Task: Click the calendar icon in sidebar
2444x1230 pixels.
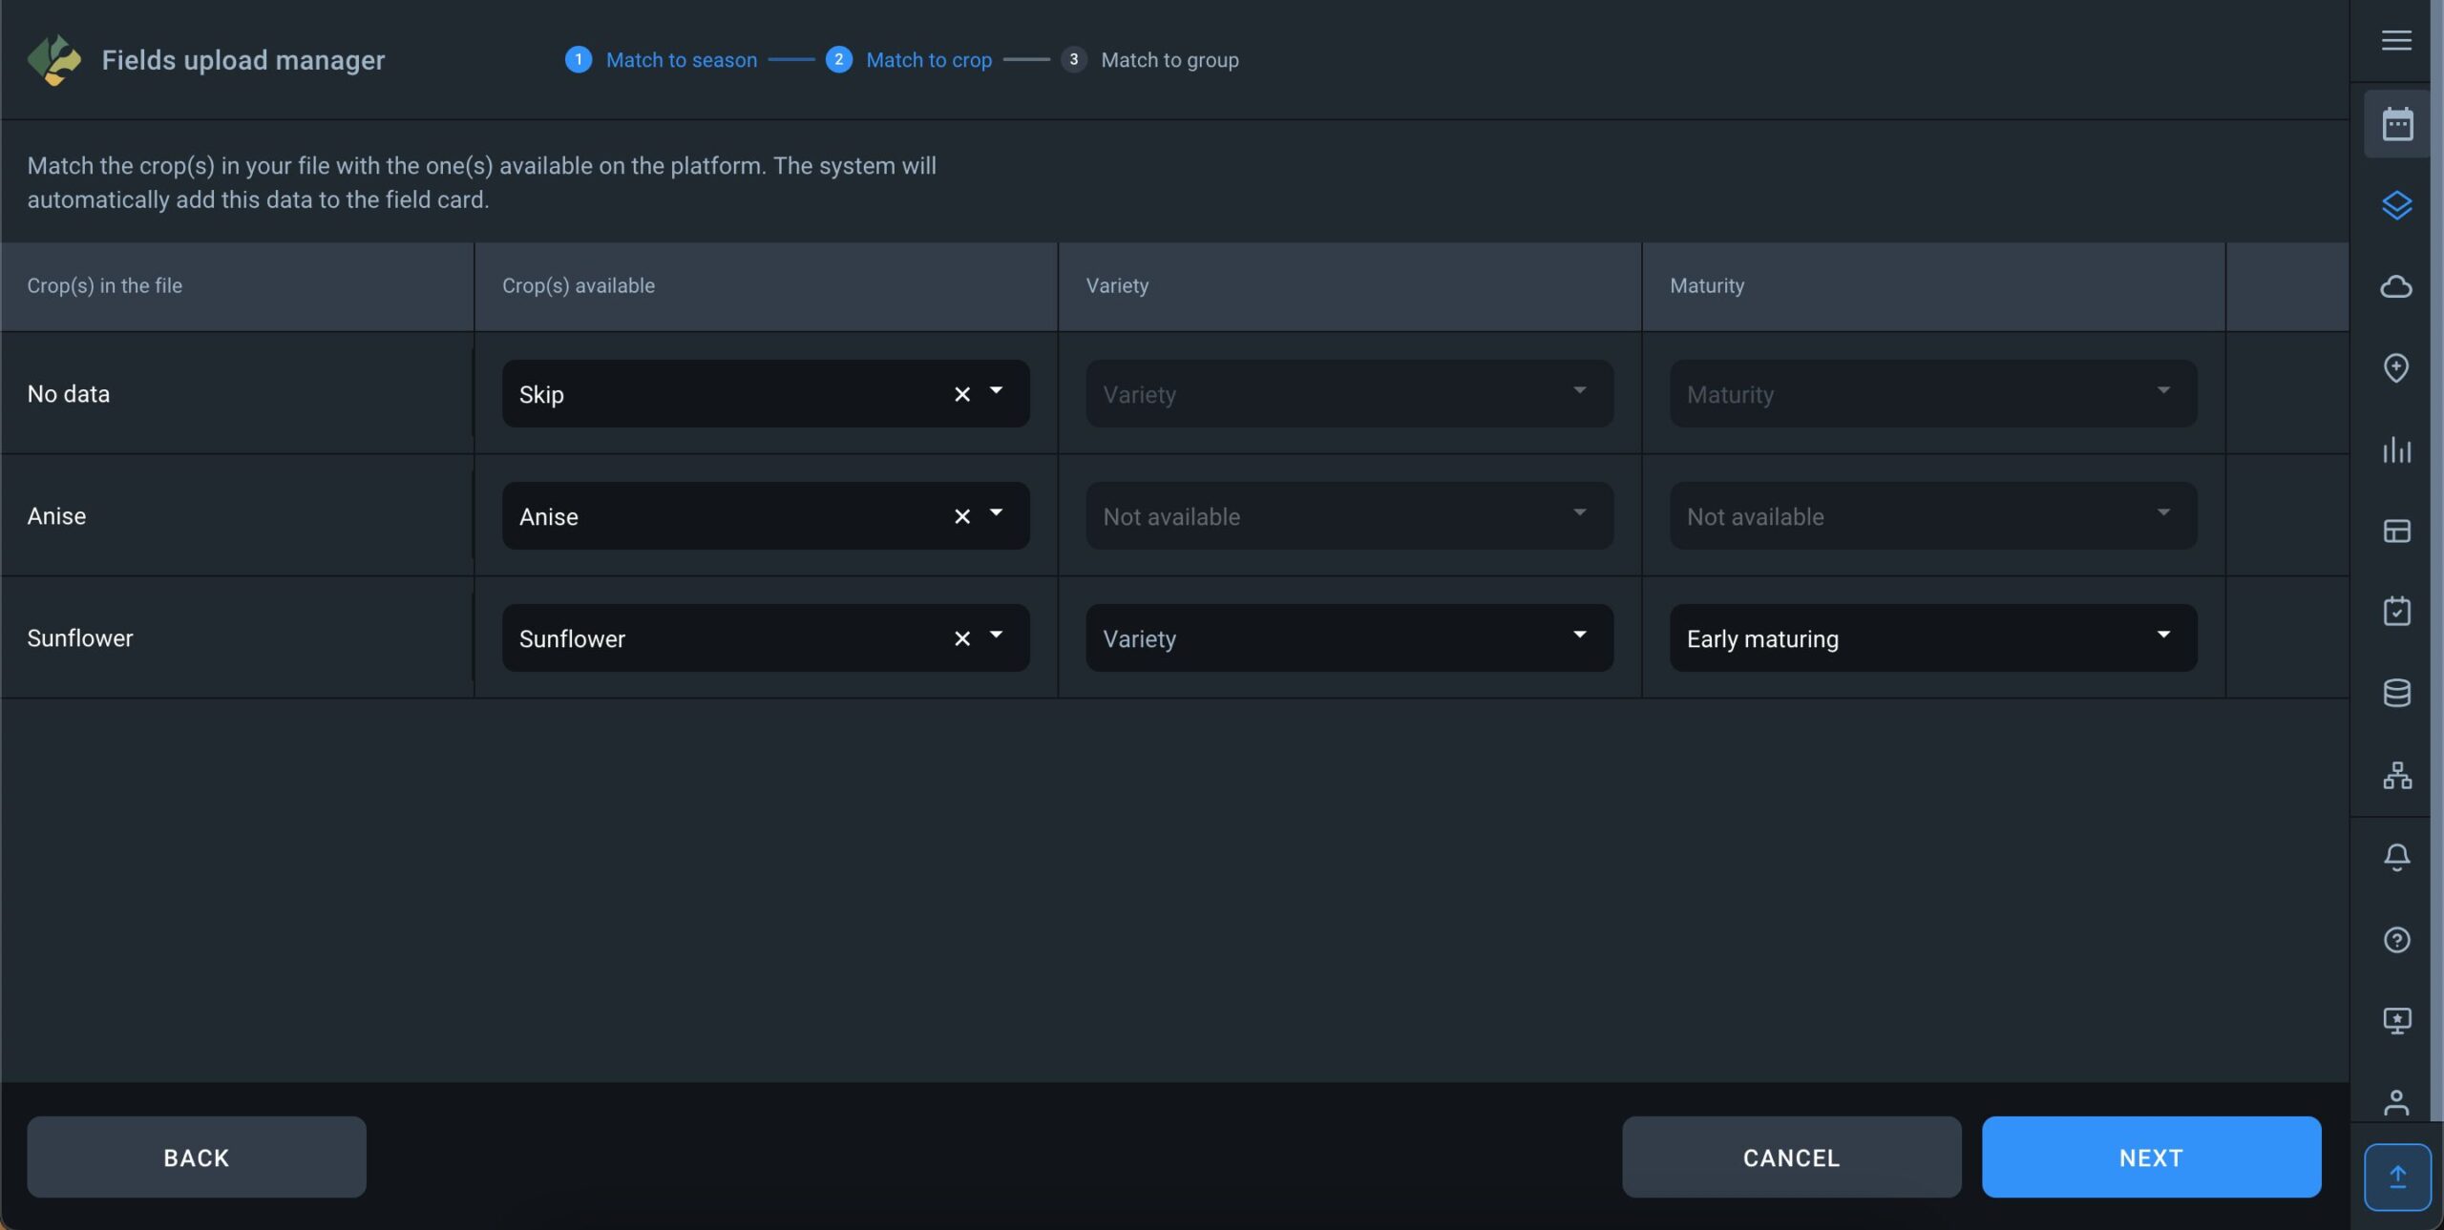Action: pos(2396,124)
